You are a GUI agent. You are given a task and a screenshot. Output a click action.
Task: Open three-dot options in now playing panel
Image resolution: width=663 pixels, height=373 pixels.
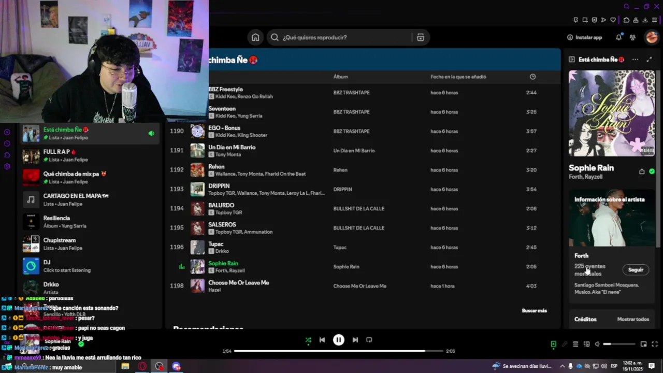[x=635, y=60]
